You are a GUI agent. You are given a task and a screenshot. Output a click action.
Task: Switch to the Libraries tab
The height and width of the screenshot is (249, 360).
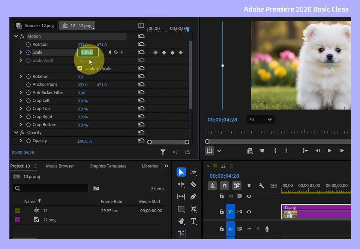pos(150,166)
